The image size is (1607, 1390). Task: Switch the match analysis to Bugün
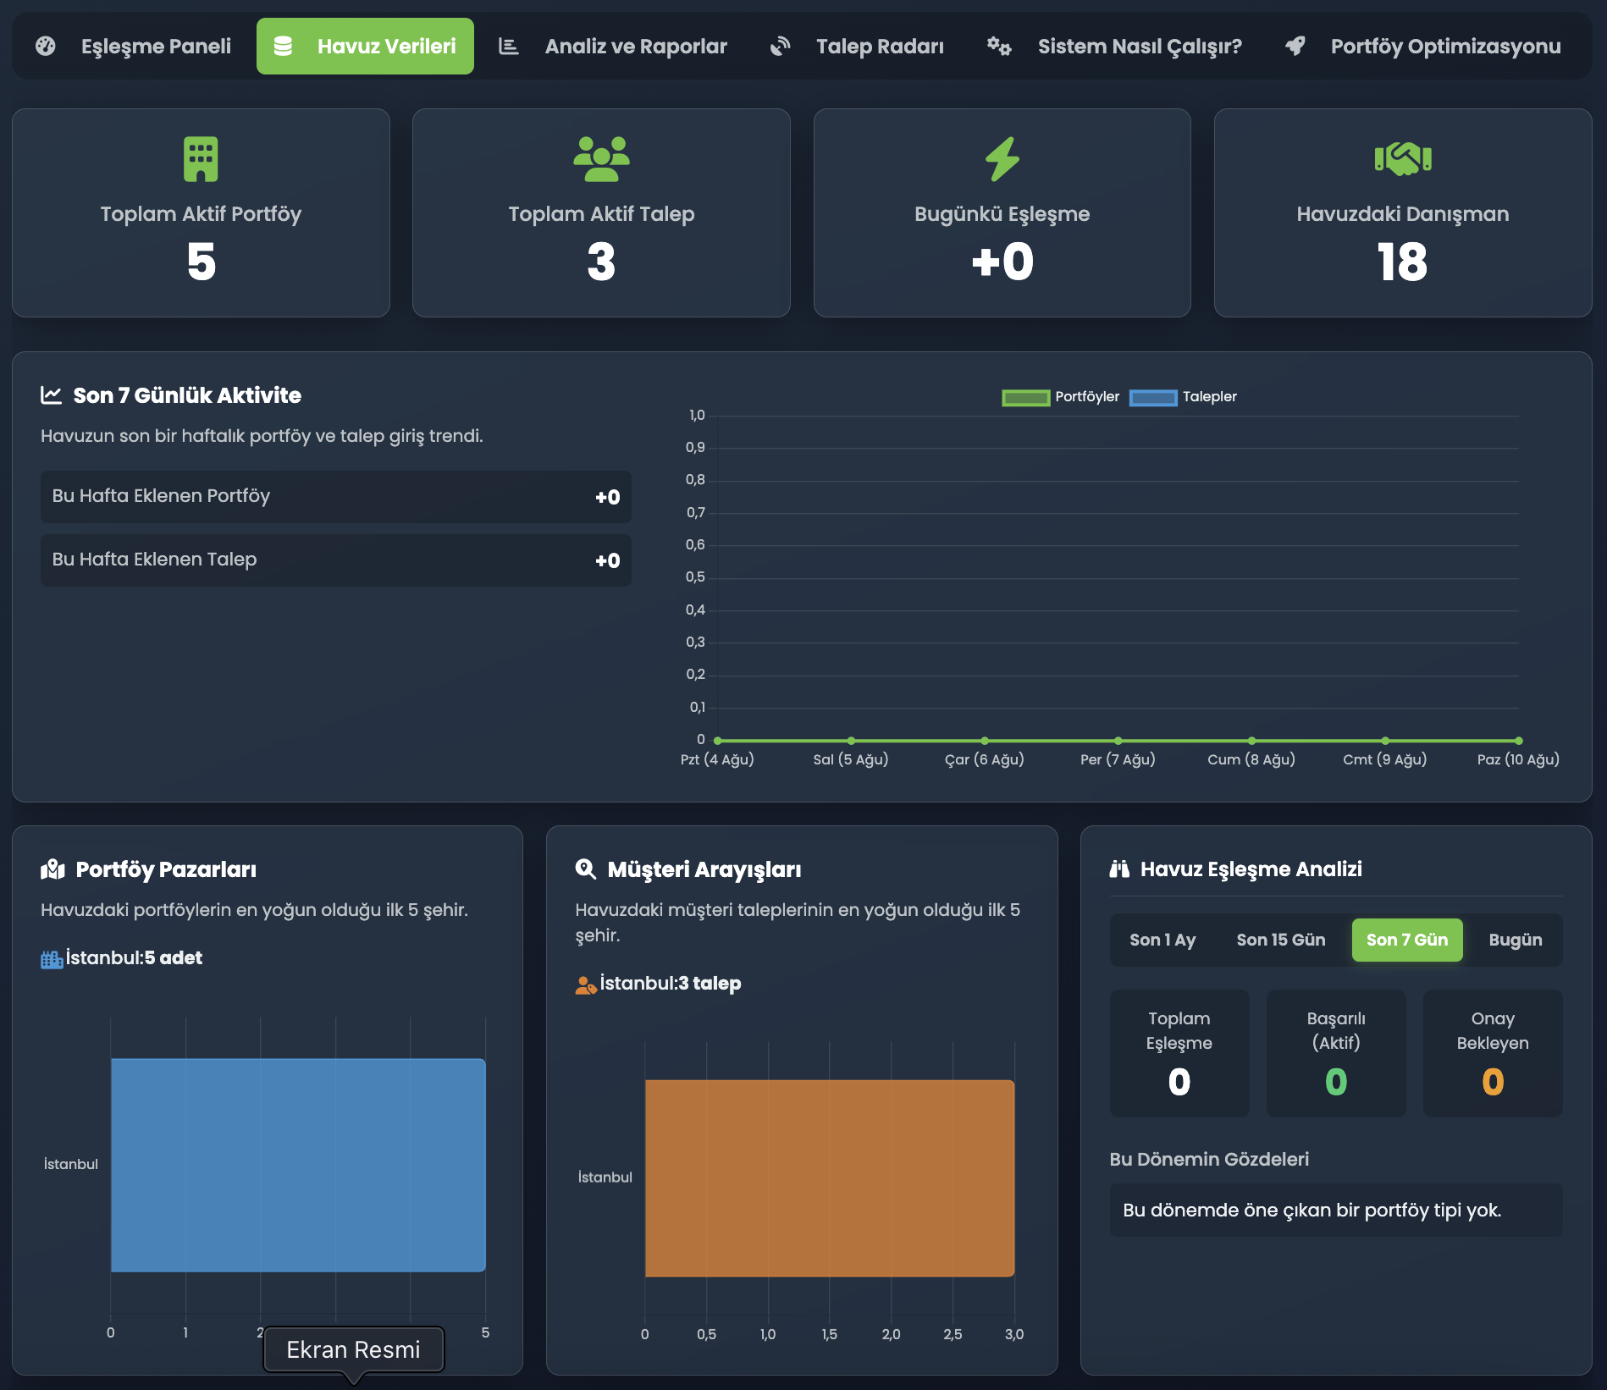click(1515, 940)
